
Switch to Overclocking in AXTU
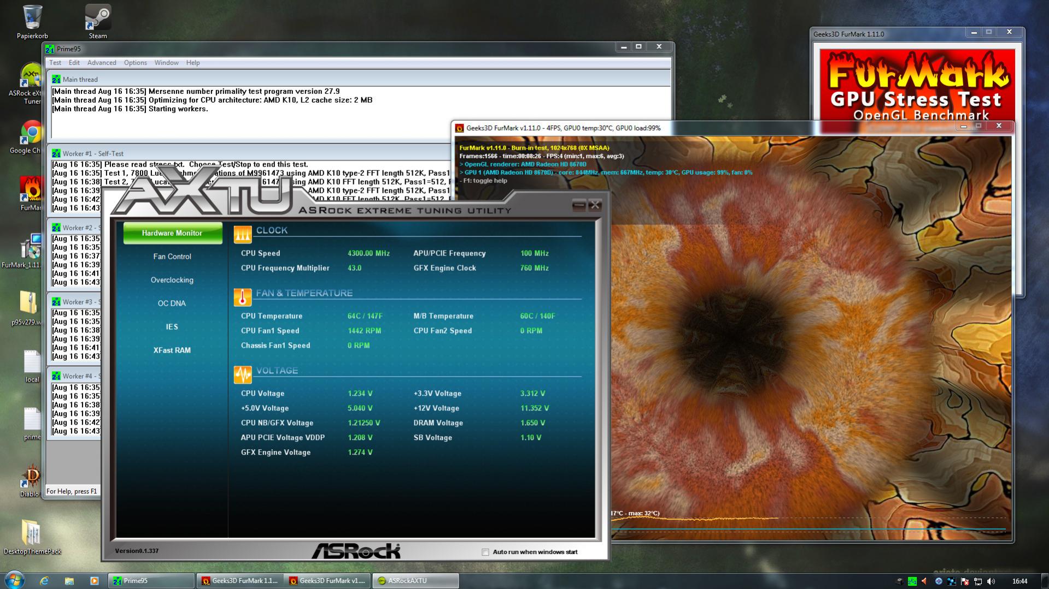(x=172, y=280)
